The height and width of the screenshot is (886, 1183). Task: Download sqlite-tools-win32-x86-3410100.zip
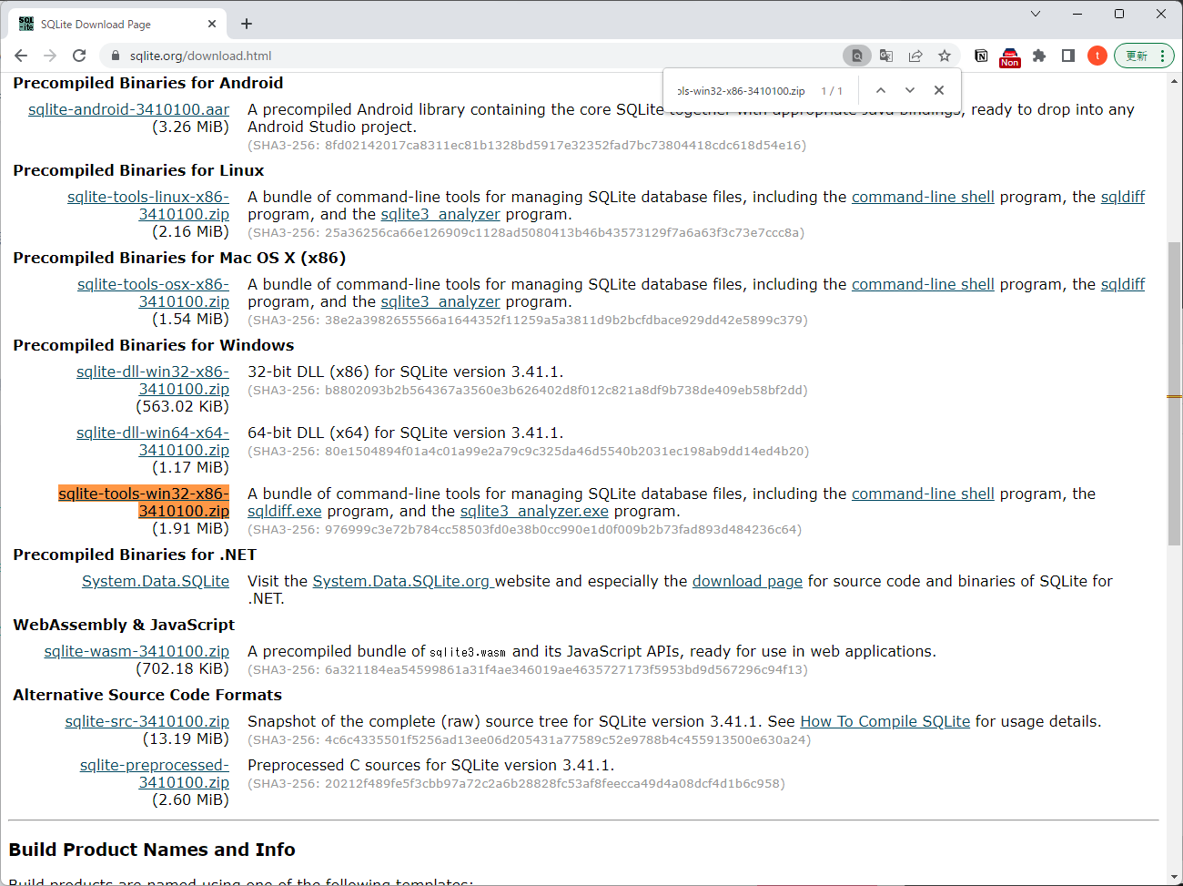143,502
